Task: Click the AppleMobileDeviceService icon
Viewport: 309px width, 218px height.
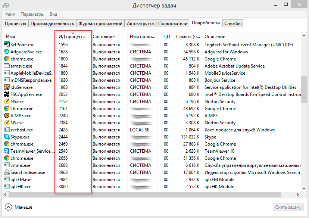Action: [7, 73]
